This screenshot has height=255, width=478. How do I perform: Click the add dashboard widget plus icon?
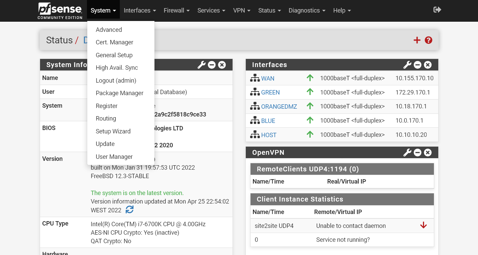click(x=417, y=40)
